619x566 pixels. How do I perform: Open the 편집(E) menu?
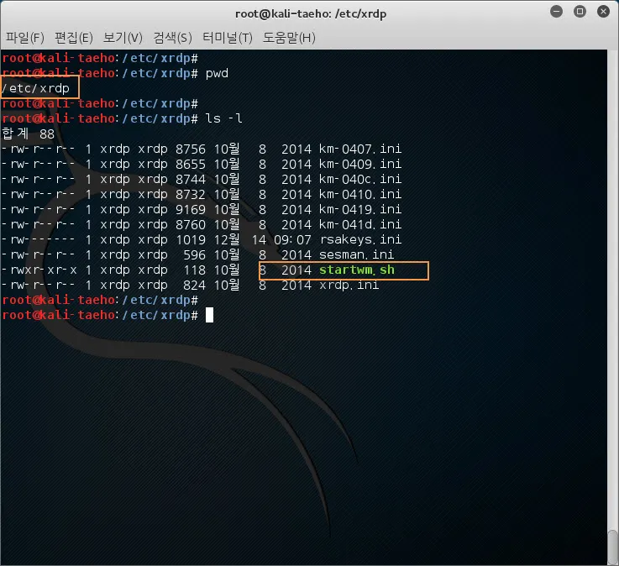click(x=74, y=38)
